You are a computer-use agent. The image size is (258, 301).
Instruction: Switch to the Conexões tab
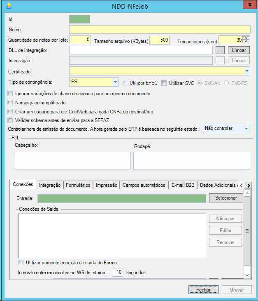coord(23,184)
